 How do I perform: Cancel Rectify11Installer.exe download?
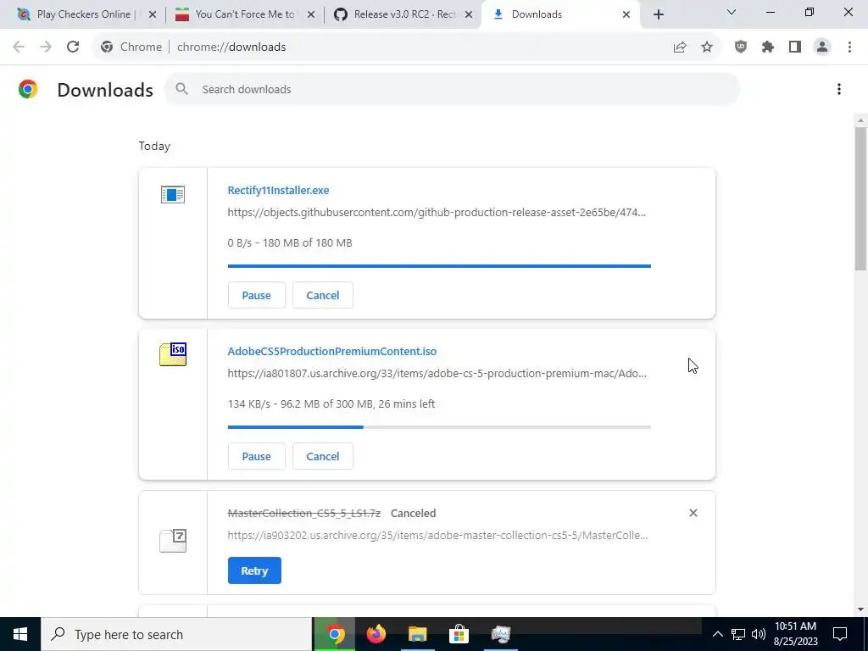point(323,295)
